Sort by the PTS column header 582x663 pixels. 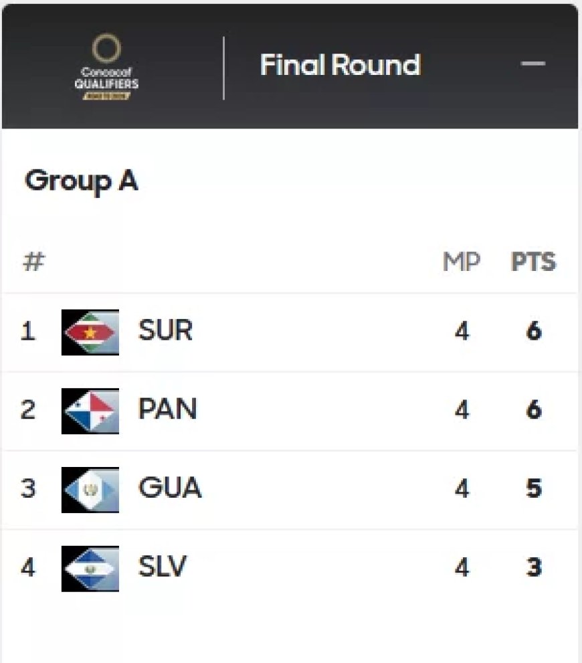(533, 262)
